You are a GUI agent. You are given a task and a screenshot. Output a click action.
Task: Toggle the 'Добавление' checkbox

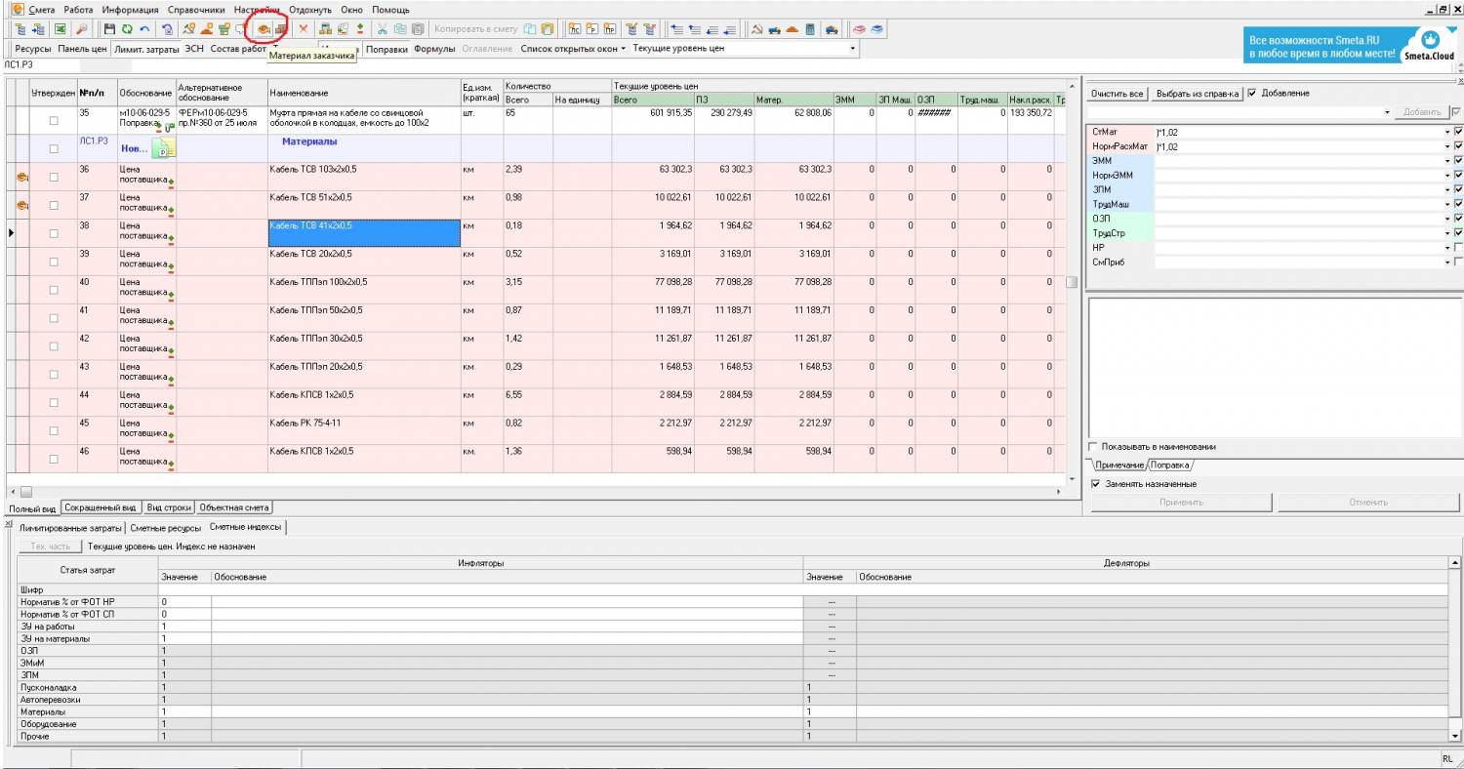point(1252,94)
